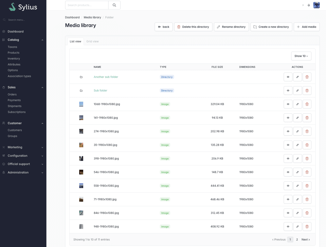Click the 398-1980x1080.jpg thumbnail image
Image resolution: width=326 pixels, height=247 pixels.
[81, 158]
